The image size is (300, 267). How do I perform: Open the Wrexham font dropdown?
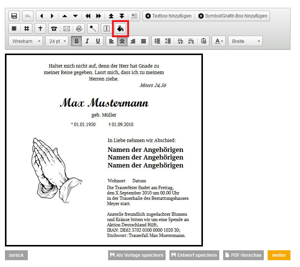pos(26,41)
